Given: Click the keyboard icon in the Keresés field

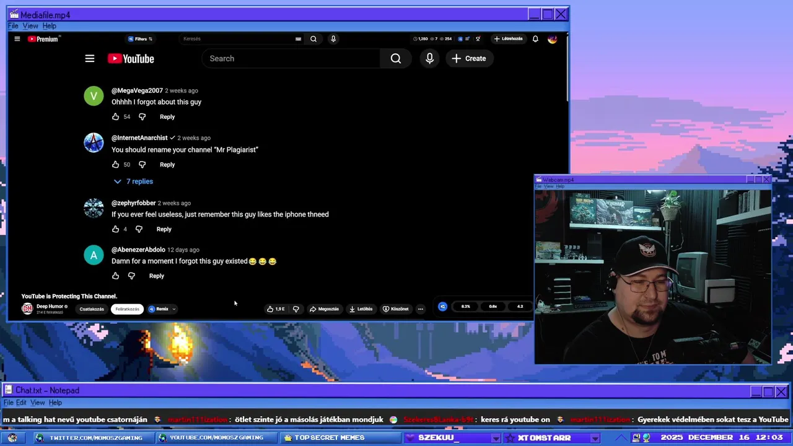Looking at the screenshot, I should [298, 39].
